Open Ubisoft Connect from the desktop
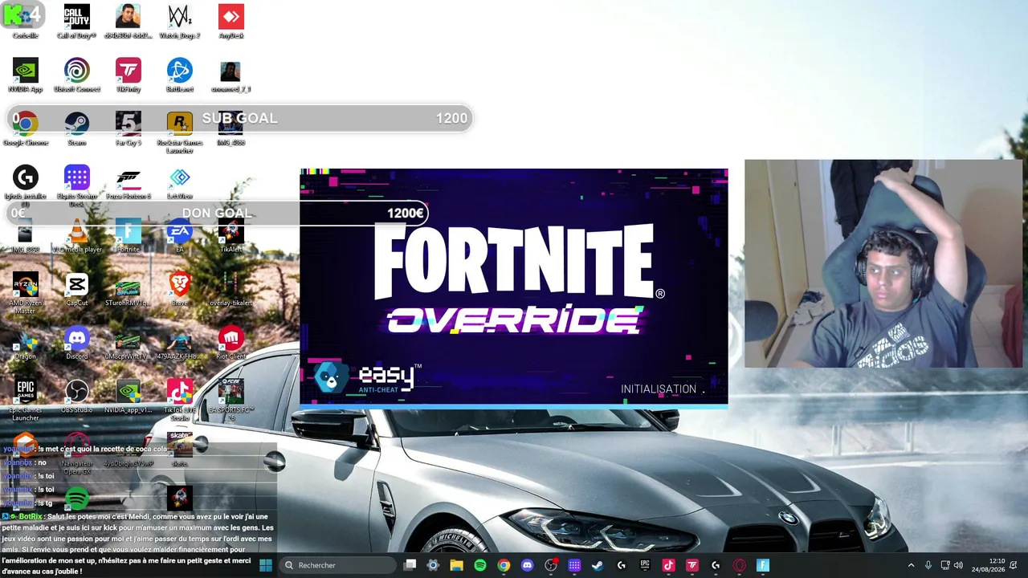This screenshot has width=1028, height=578. 76,75
